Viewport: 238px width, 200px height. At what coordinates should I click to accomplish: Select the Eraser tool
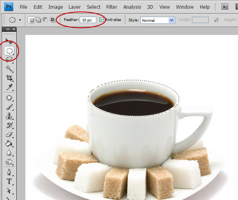point(9,135)
